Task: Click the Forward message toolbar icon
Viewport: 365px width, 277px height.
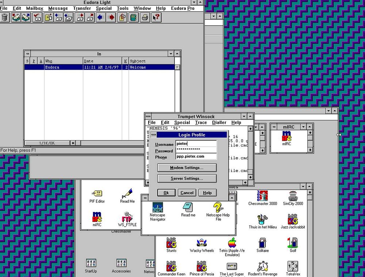Action: (80, 18)
